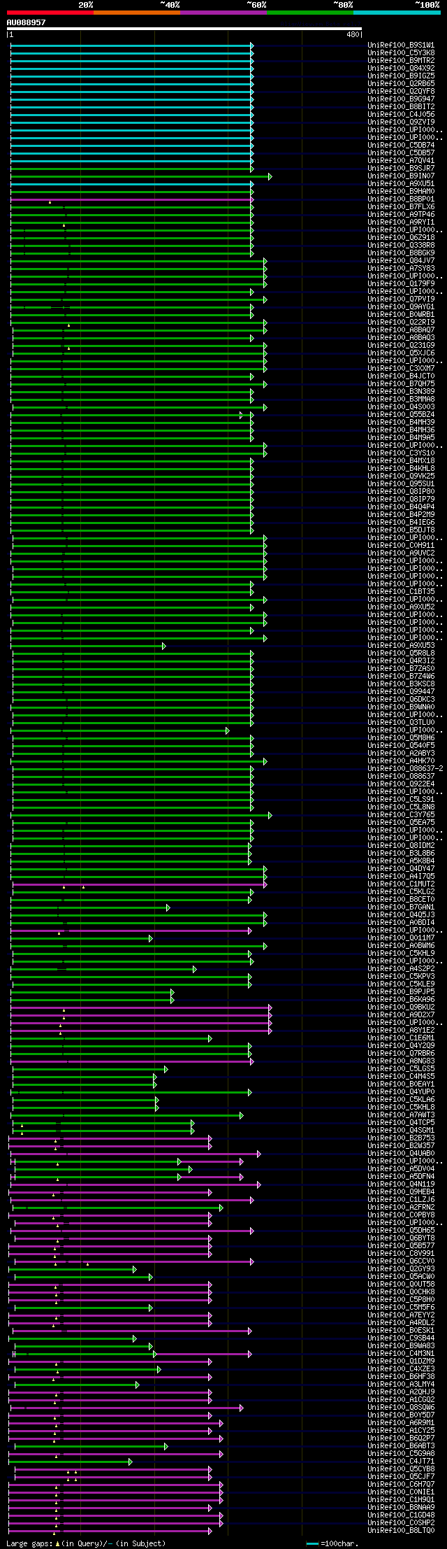Select the UniRef100_Q4N1I9 label
Viewport: 447px width, 1549px height.
pyautogui.click(x=401, y=1184)
